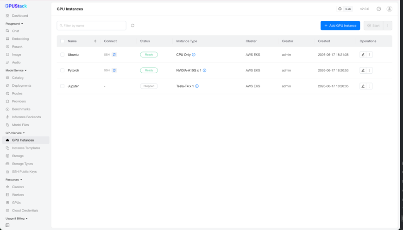This screenshot has width=403, height=230.
Task: Click the Ready status badge for Ubuntu
Action: 149,55
